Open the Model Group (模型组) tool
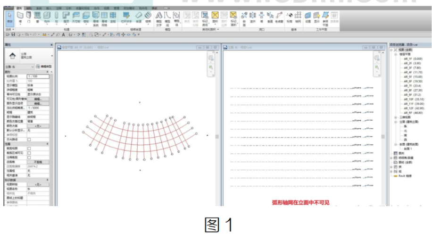This screenshot has width=432, height=241. tap(176, 19)
